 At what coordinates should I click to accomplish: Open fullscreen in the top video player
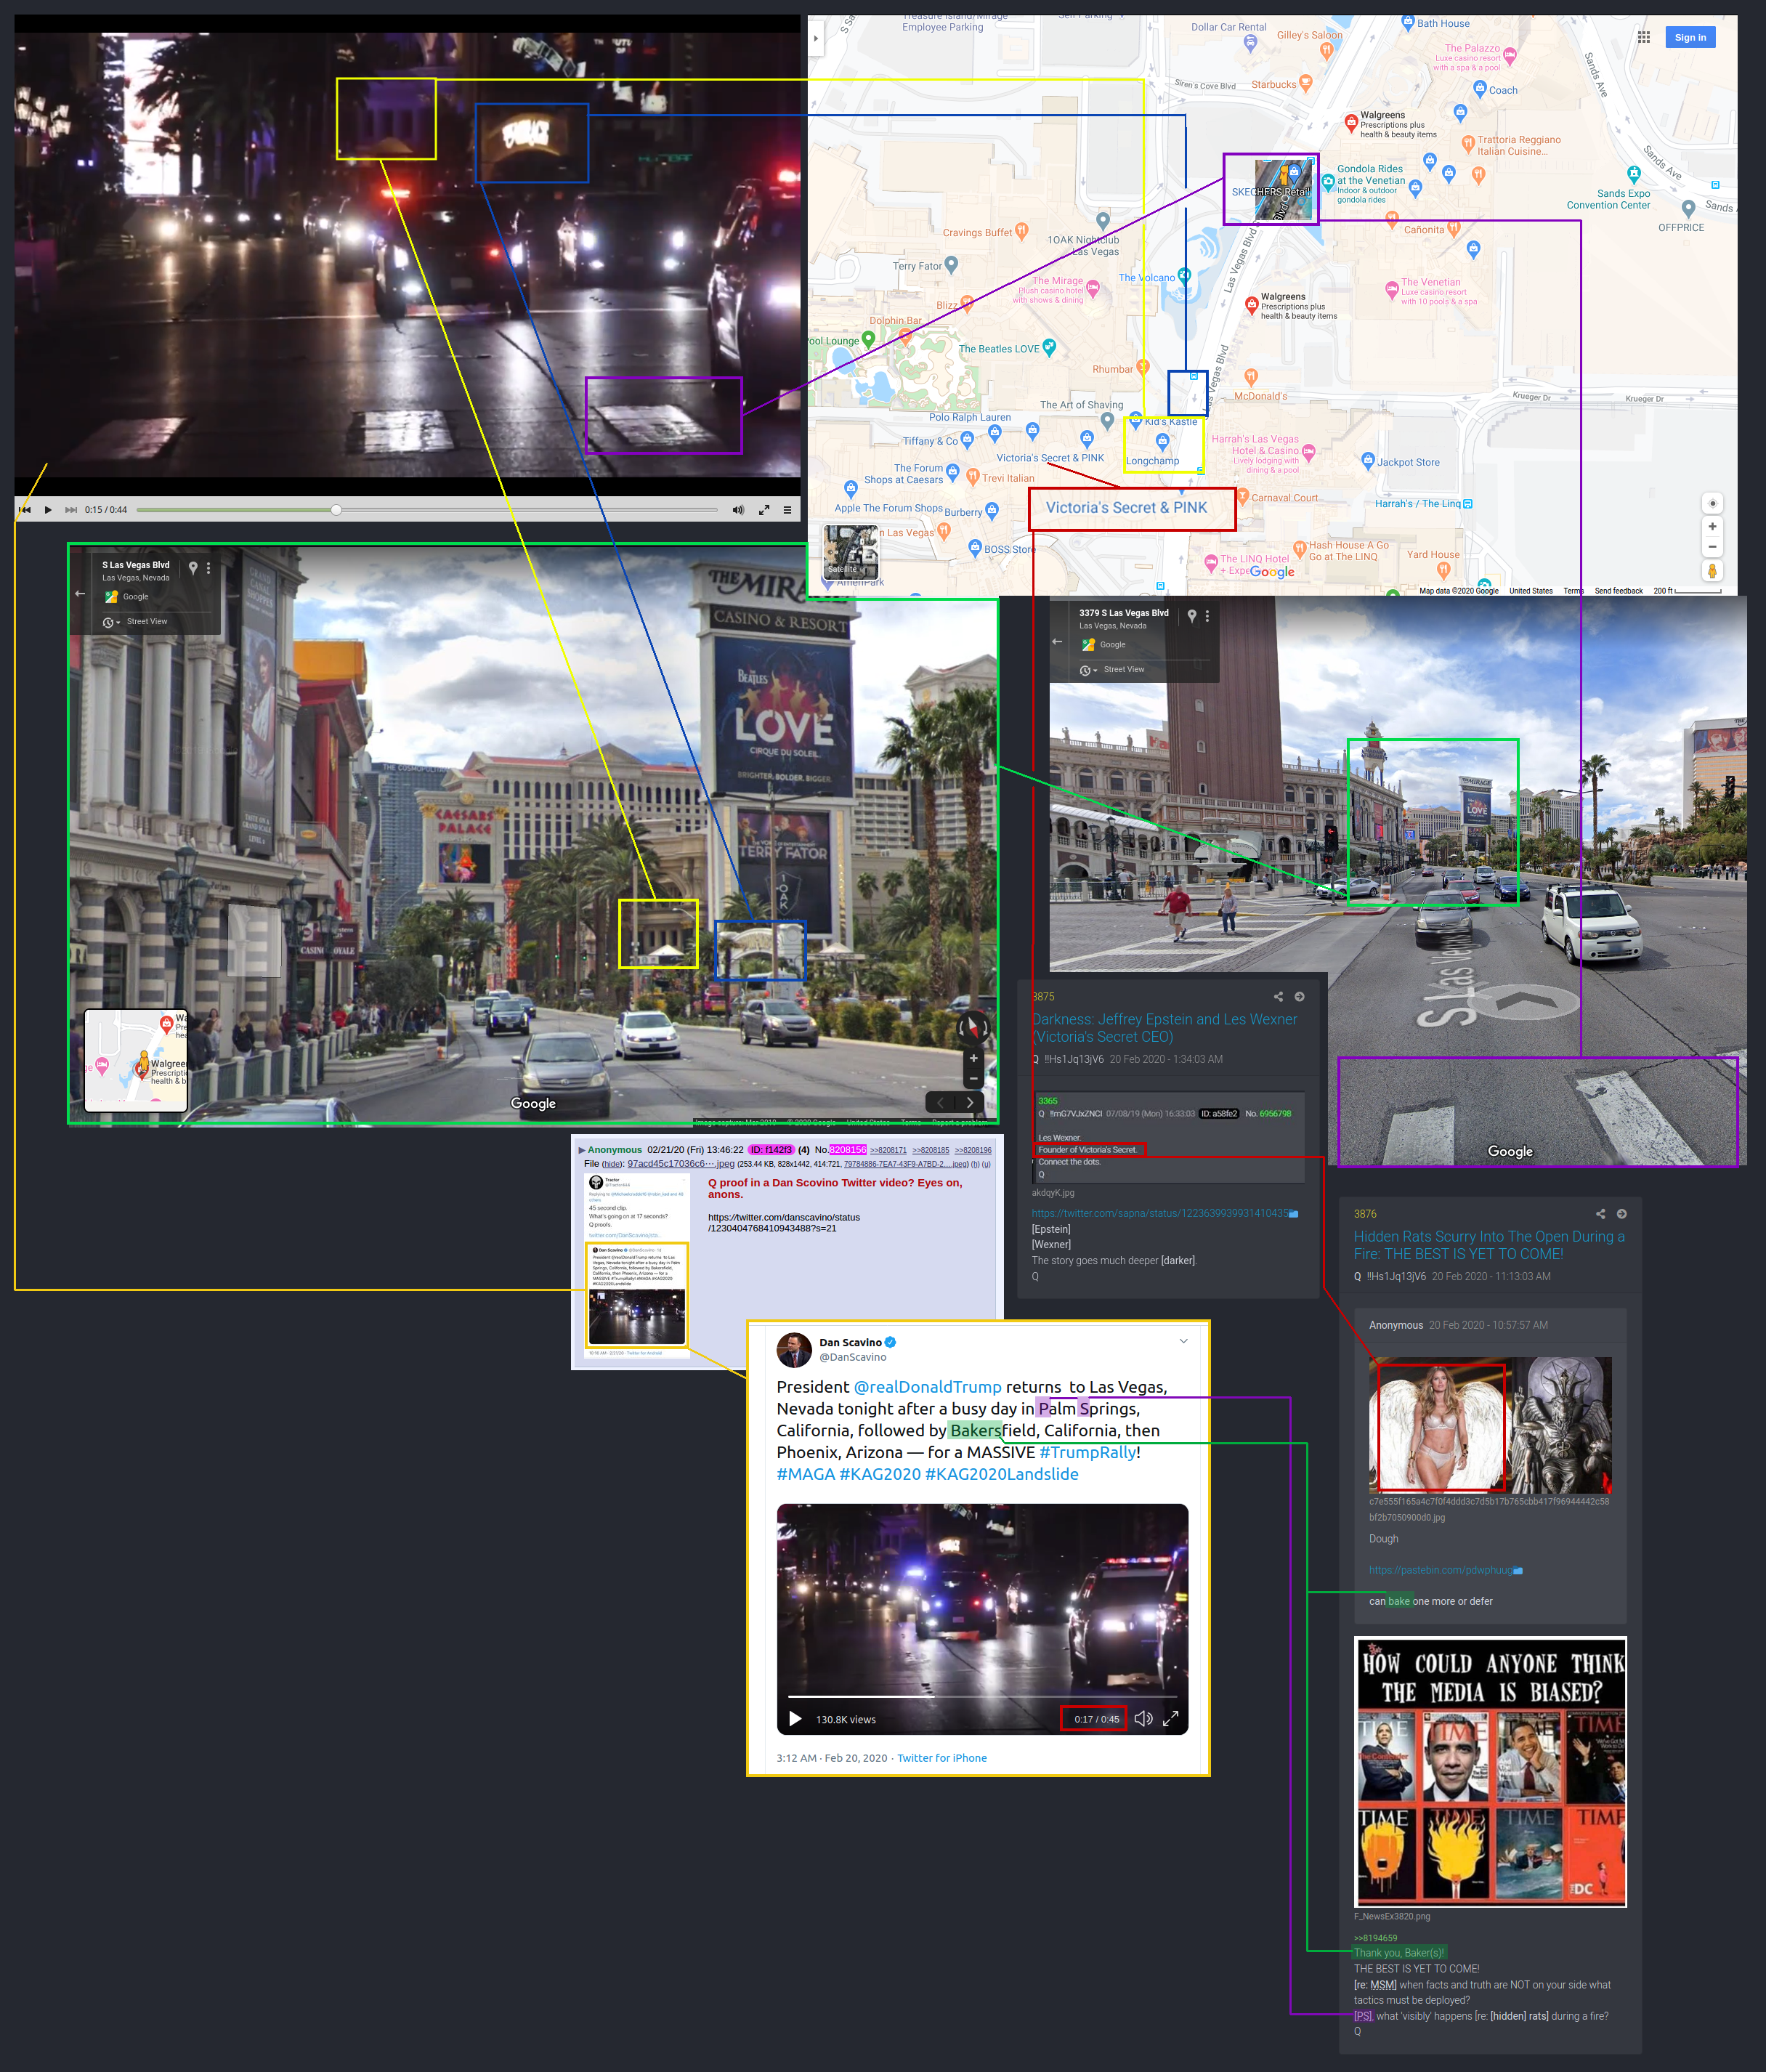[x=764, y=510]
